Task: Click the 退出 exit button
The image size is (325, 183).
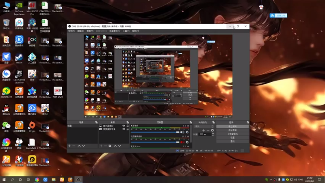Action: 232,141
